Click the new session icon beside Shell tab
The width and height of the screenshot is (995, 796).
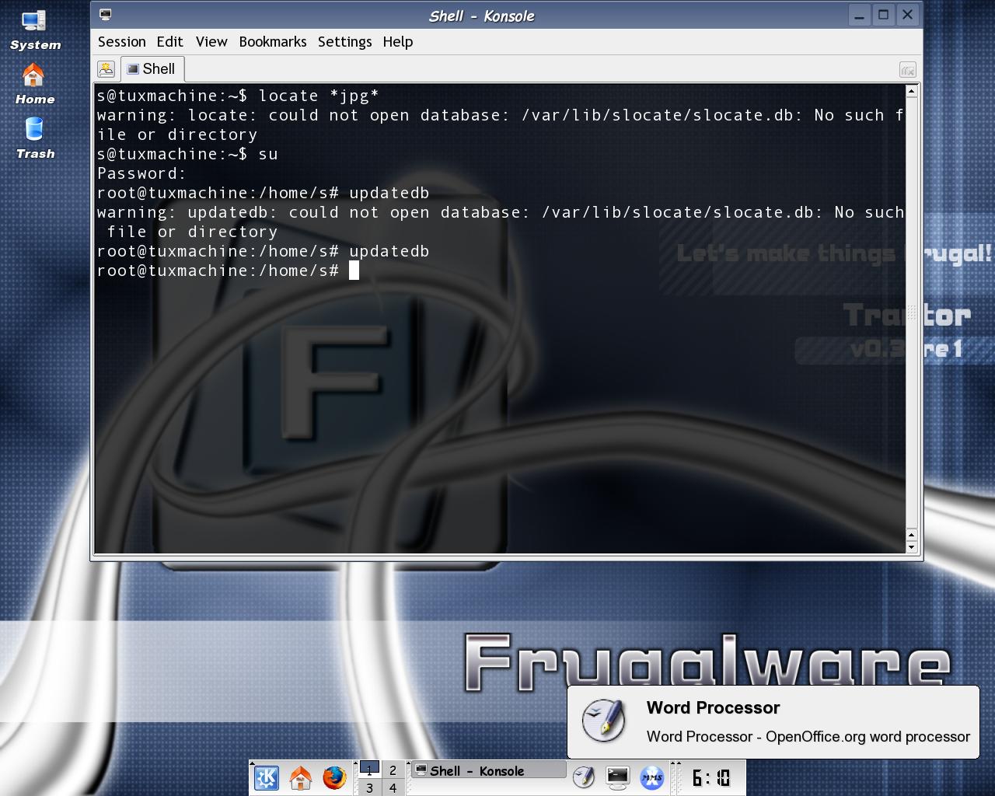tap(106, 69)
